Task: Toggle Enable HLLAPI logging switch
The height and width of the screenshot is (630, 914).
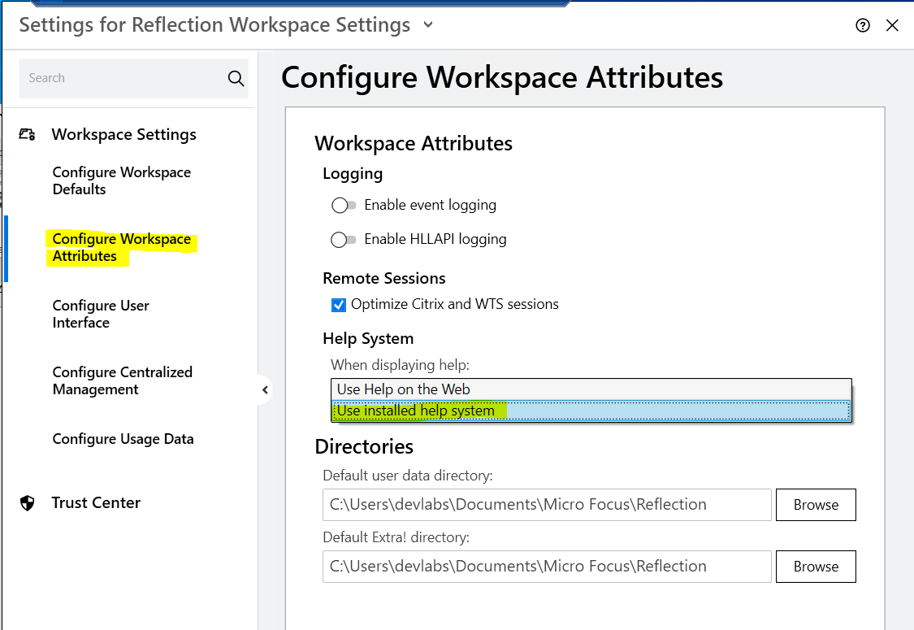Action: [x=343, y=240]
